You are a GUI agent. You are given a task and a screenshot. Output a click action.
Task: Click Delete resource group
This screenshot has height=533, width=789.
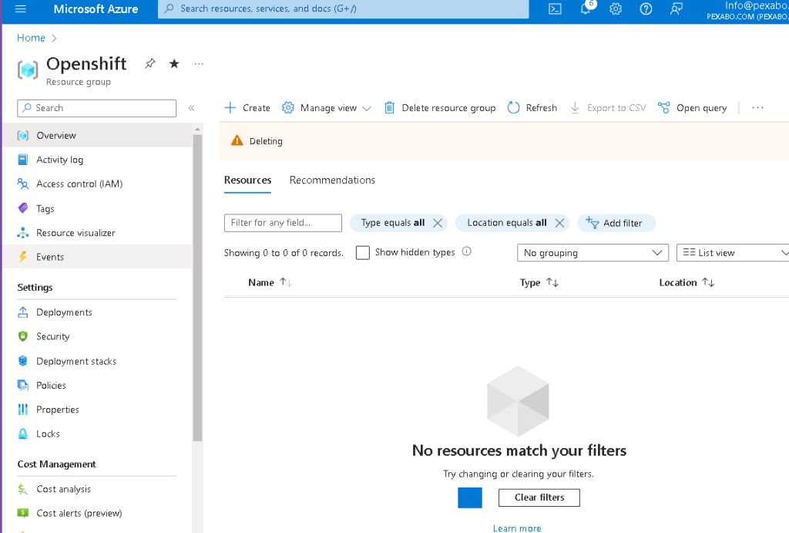(x=440, y=108)
